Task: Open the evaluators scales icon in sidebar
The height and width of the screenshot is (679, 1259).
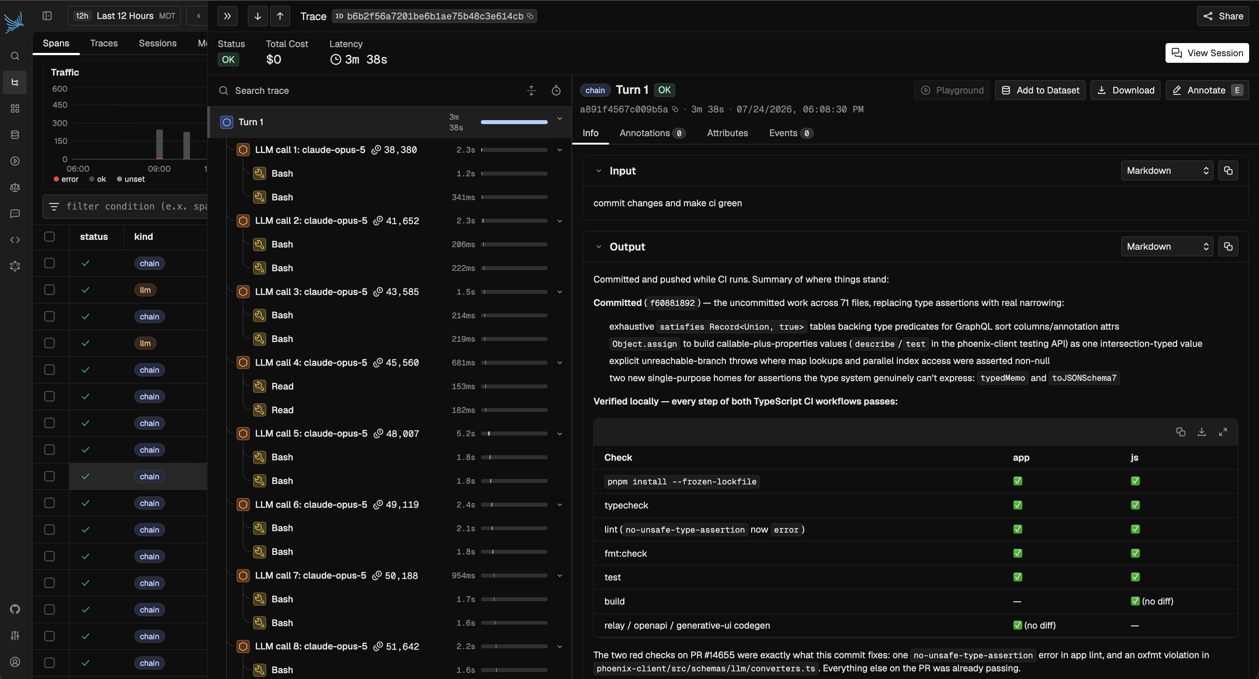Action: (x=15, y=188)
